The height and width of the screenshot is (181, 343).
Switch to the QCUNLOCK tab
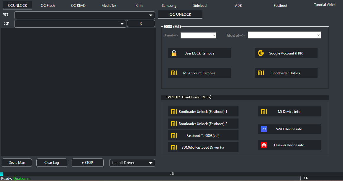point(17,5)
